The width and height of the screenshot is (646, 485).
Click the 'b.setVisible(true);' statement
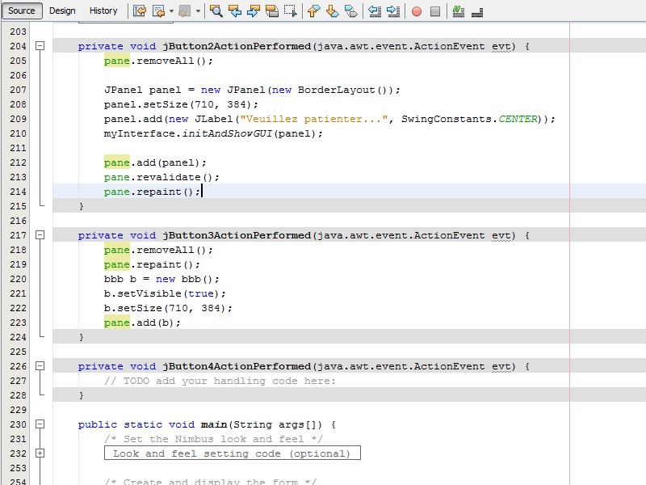click(x=165, y=293)
